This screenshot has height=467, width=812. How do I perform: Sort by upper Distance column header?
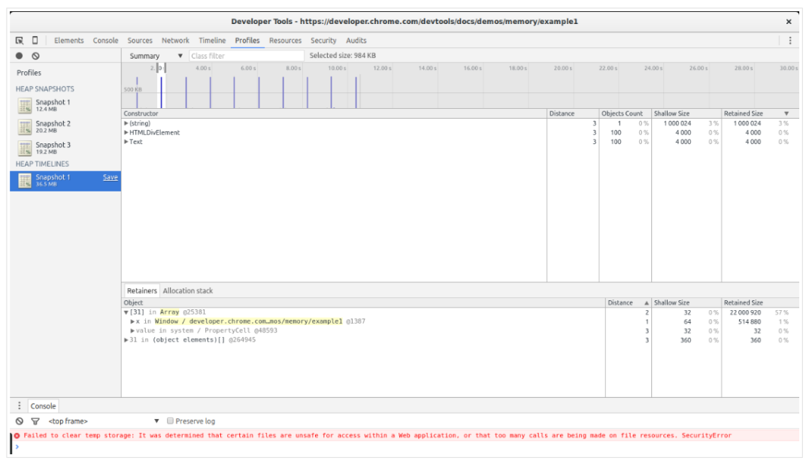[x=573, y=114]
